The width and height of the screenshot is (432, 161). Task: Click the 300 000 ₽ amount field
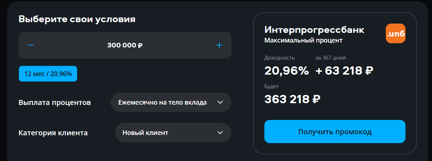[125, 45]
